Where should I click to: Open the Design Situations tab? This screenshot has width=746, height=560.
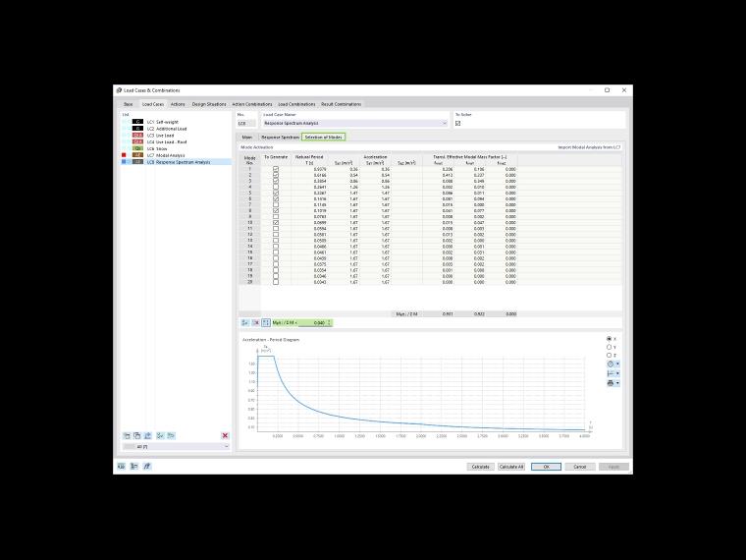[x=209, y=104]
